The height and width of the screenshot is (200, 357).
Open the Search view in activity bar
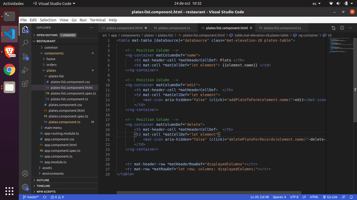point(25,43)
